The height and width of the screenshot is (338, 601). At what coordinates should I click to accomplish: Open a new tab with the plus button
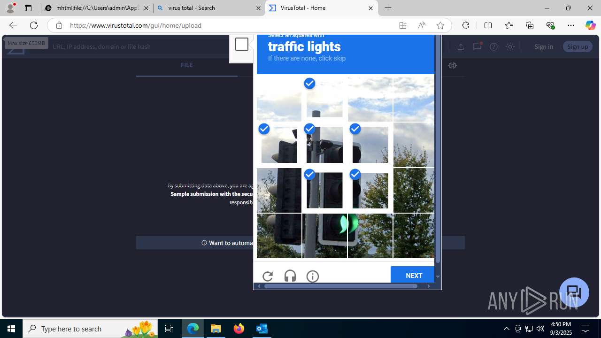point(388,8)
